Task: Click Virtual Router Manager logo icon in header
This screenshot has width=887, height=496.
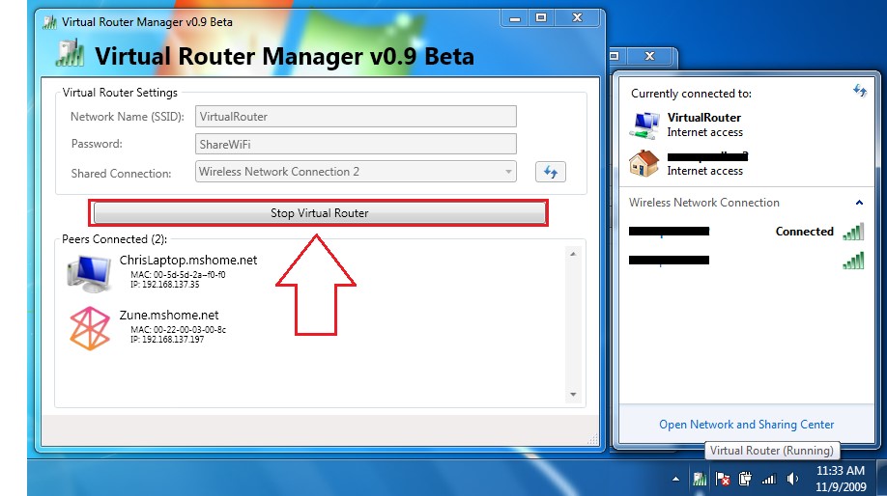Action: pos(71,53)
